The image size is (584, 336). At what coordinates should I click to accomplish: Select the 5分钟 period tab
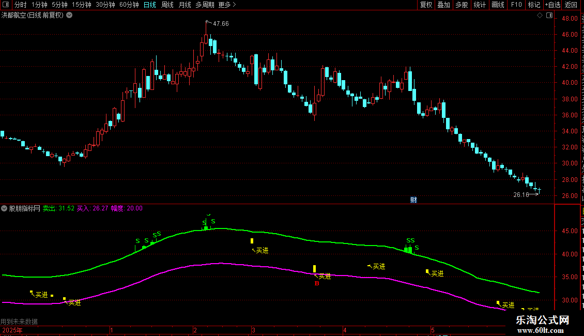pos(59,5)
